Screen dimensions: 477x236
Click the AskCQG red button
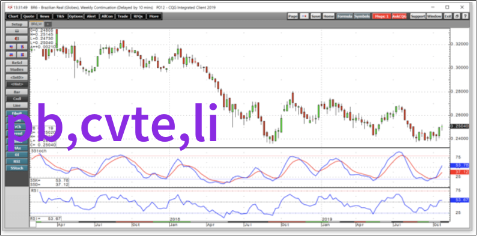pos(399,16)
